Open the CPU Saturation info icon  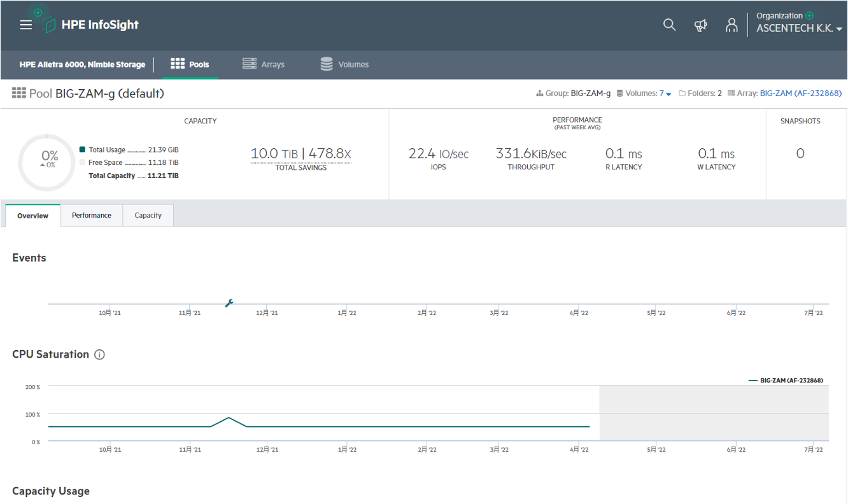click(99, 354)
